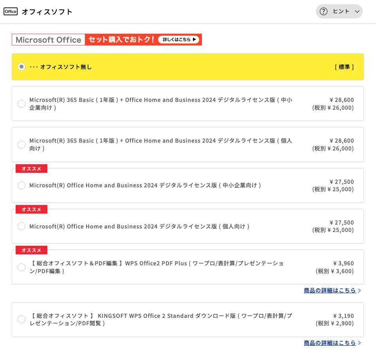
Task: Select 365 Basic + Office 2024 中小企業向け radio
Action: [22, 104]
